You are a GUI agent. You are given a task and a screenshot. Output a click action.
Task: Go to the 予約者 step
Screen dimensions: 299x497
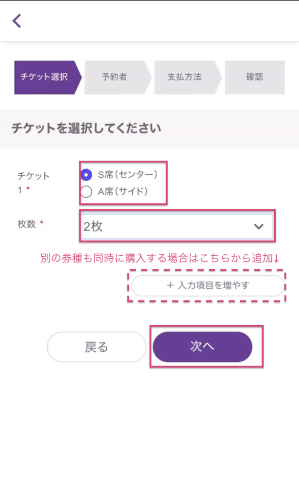click(115, 77)
